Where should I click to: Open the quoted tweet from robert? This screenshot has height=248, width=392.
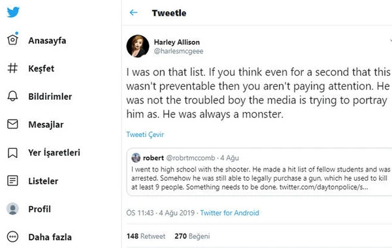tap(259, 172)
